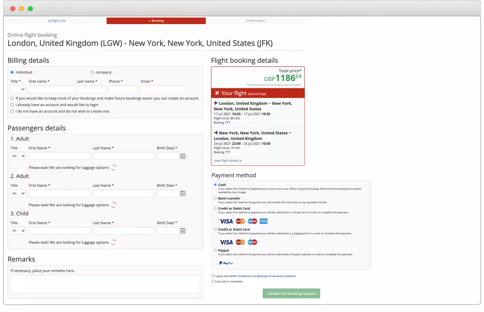Click the airplane icon on the Your flight header
This screenshot has width=484, height=312.
(x=217, y=93)
